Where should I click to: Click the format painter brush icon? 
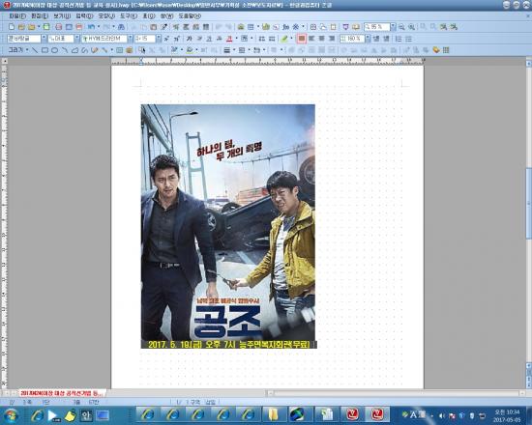(x=164, y=27)
